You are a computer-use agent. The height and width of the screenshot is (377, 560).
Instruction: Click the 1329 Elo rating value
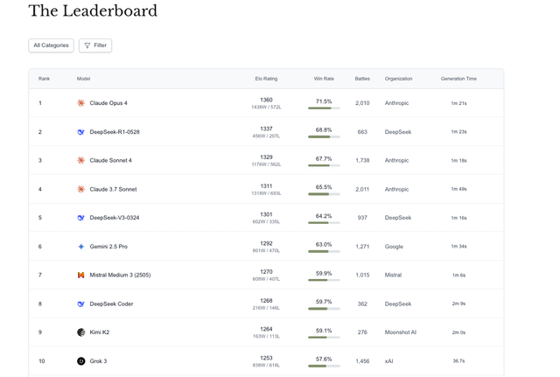coord(266,157)
